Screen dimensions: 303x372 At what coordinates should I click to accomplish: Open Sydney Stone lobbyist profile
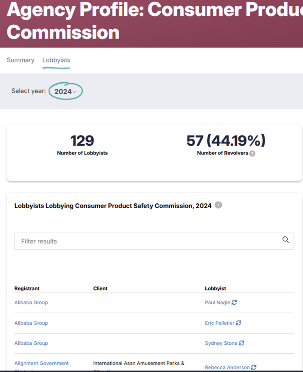click(x=221, y=343)
